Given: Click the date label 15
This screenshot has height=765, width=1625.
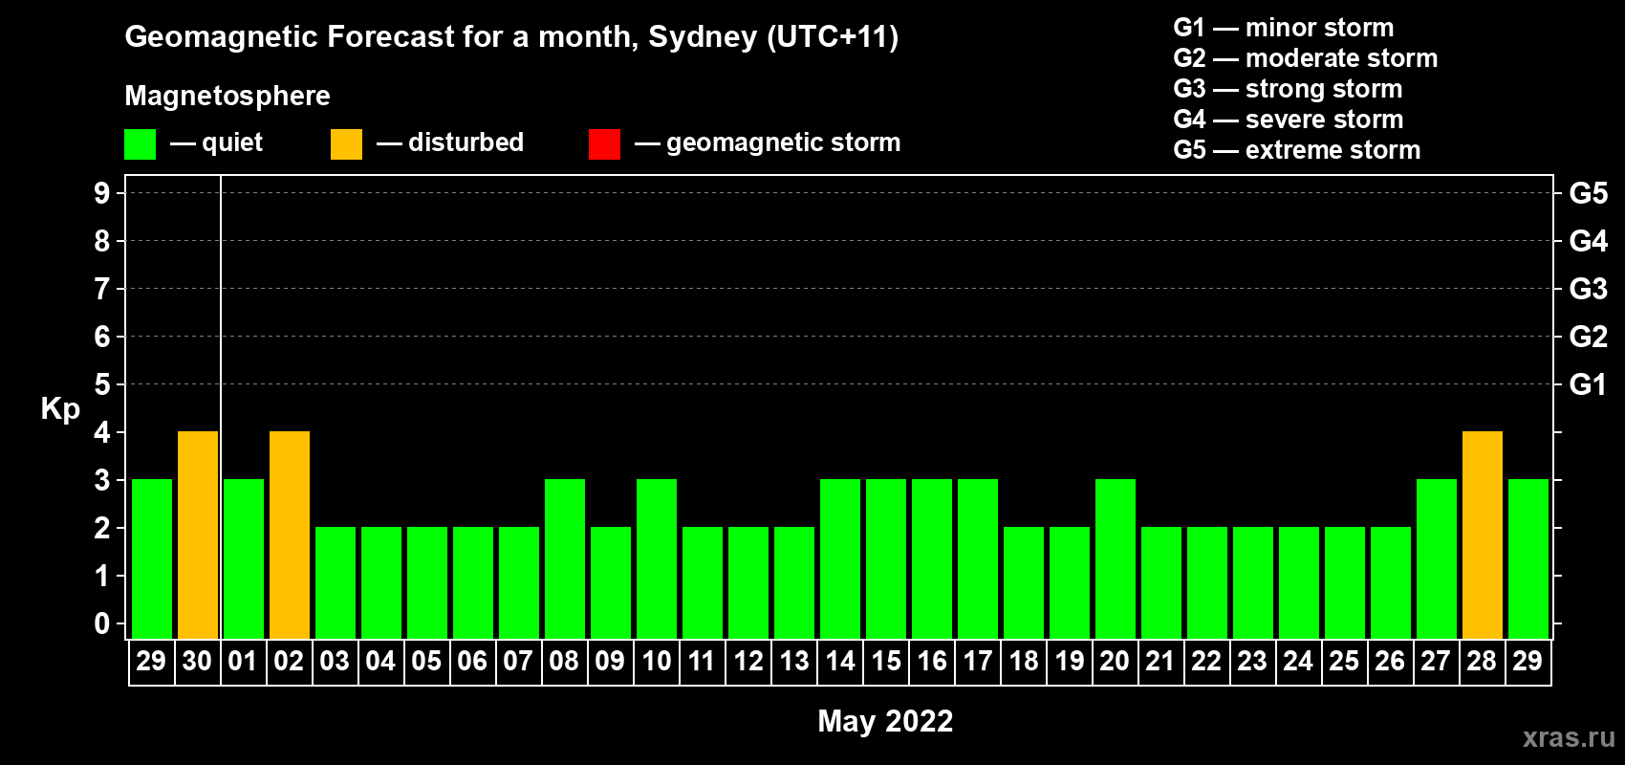Looking at the screenshot, I should click(x=886, y=661).
